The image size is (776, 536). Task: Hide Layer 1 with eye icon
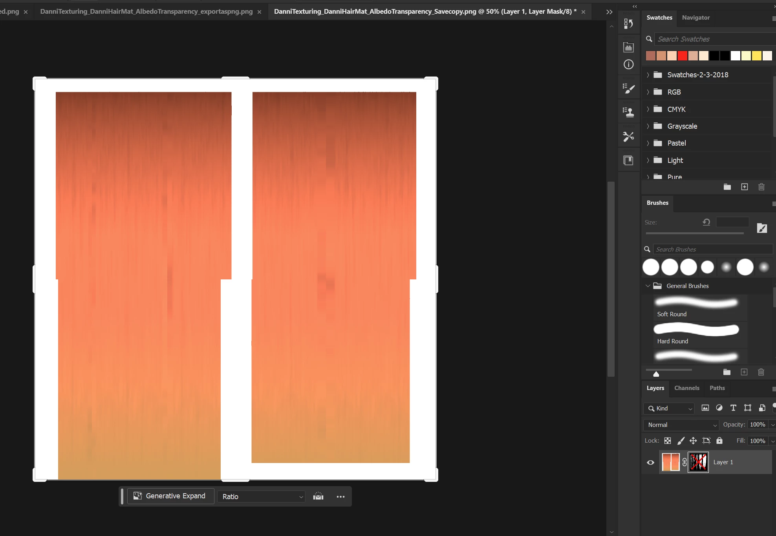tap(650, 462)
